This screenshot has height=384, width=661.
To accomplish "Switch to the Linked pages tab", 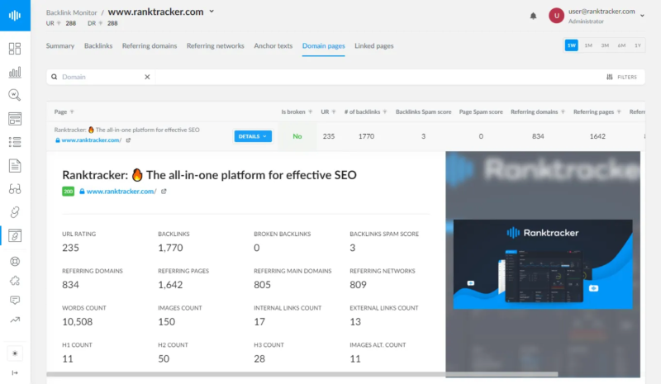I will 374,46.
